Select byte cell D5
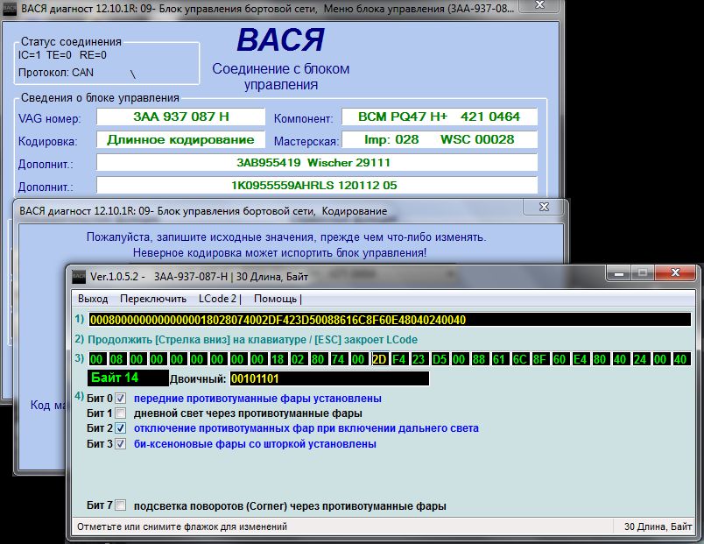This screenshot has width=704, height=544. coord(440,359)
